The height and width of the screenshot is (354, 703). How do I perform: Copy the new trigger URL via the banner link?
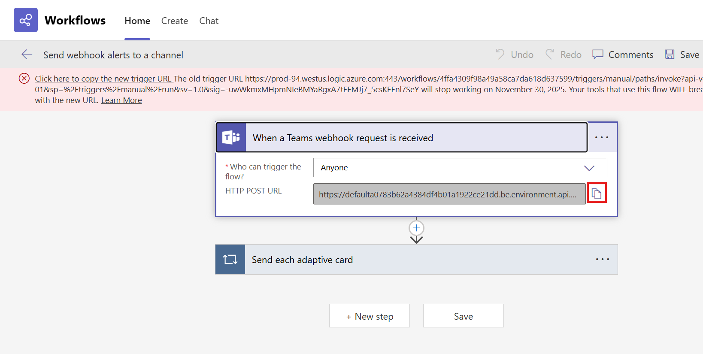coord(103,79)
